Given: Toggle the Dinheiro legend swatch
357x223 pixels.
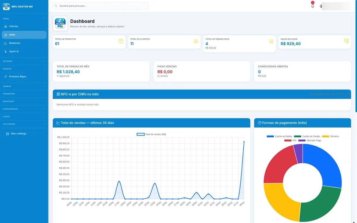Looking at the screenshot, I should [326, 136].
